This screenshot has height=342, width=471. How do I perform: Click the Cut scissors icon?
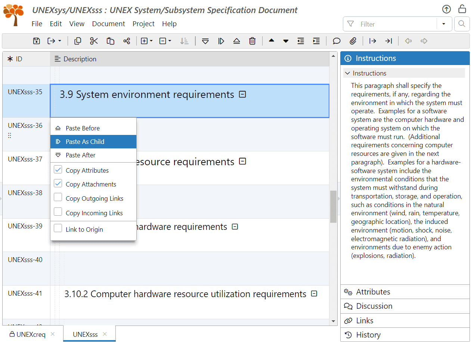coord(94,41)
